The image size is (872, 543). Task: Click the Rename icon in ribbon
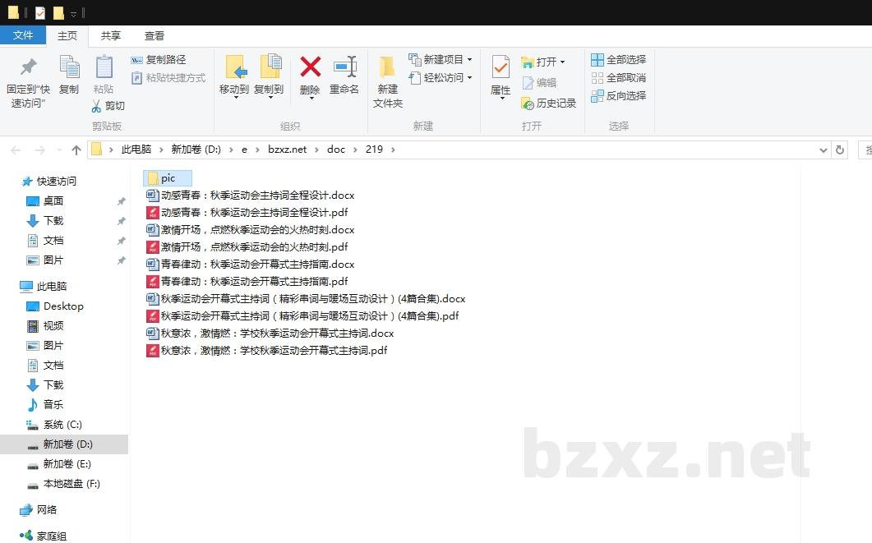coord(344,67)
